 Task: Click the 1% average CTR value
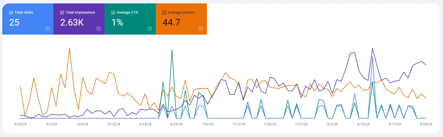pos(117,22)
